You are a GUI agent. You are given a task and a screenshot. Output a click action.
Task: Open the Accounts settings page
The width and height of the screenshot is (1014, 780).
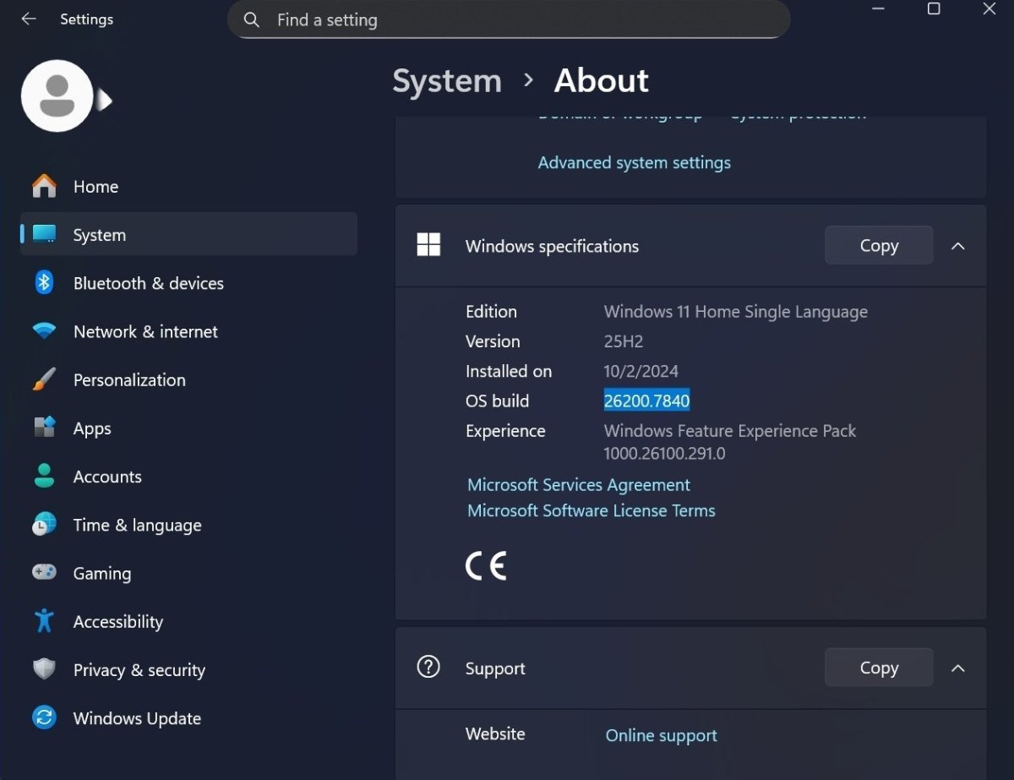click(x=106, y=477)
